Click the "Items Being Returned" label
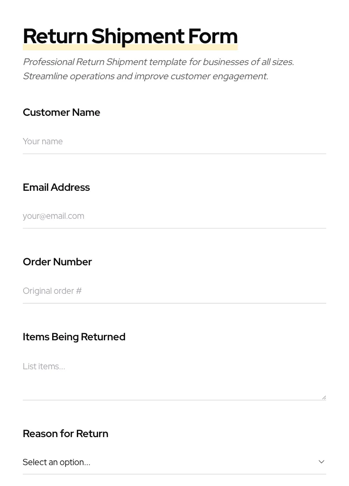Screen dimensions: 349x486 click(74, 337)
